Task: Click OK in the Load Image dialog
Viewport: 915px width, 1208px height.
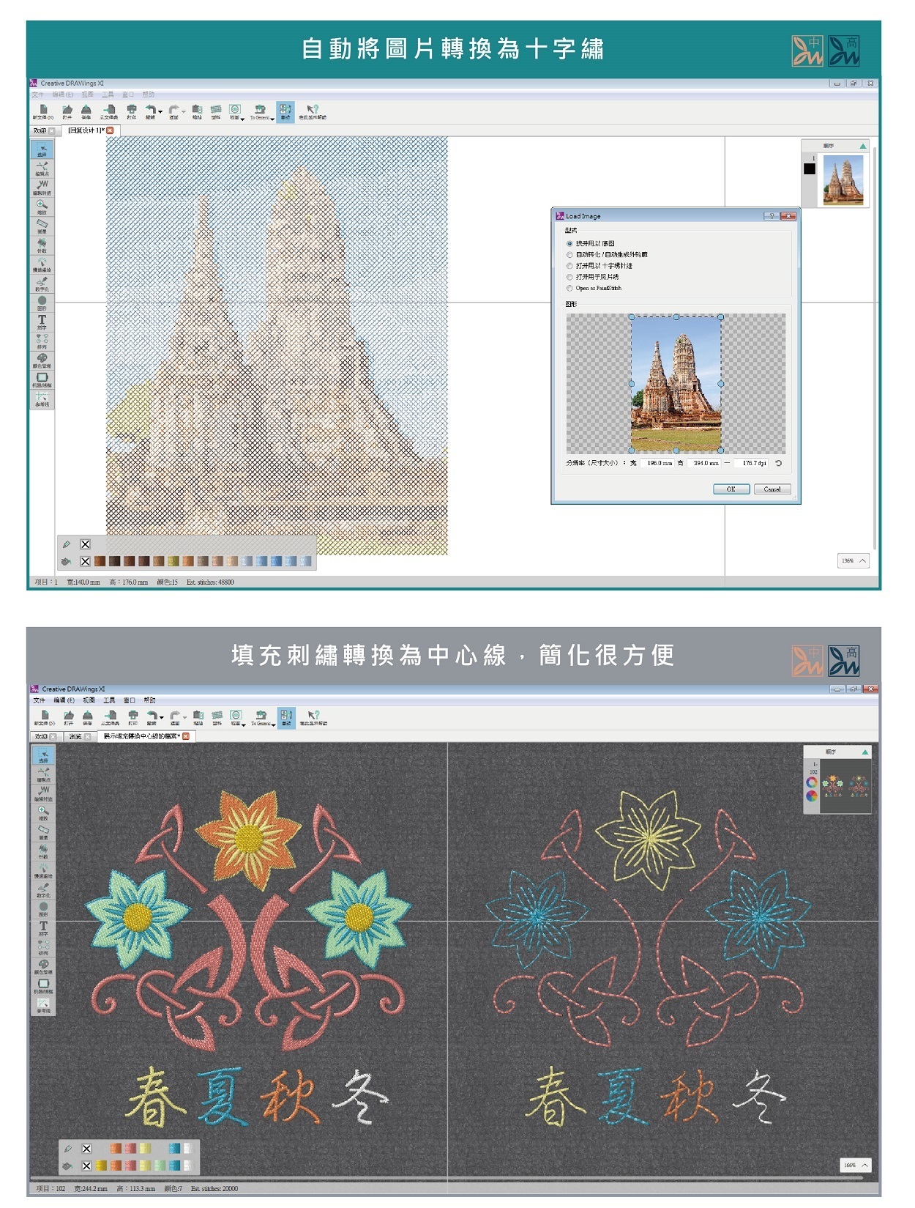Action: tap(731, 489)
